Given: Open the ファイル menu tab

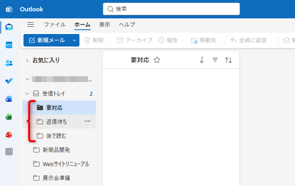Looking at the screenshot, I should pos(55,25).
